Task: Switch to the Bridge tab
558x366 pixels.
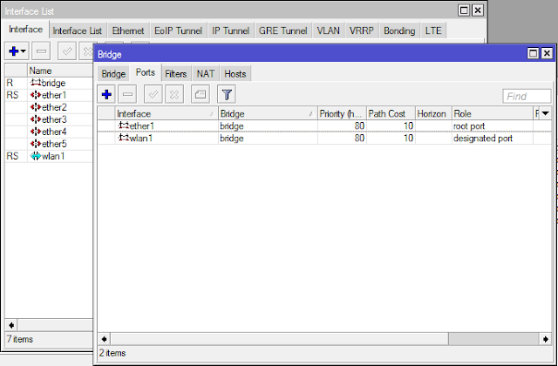Action: tap(113, 74)
